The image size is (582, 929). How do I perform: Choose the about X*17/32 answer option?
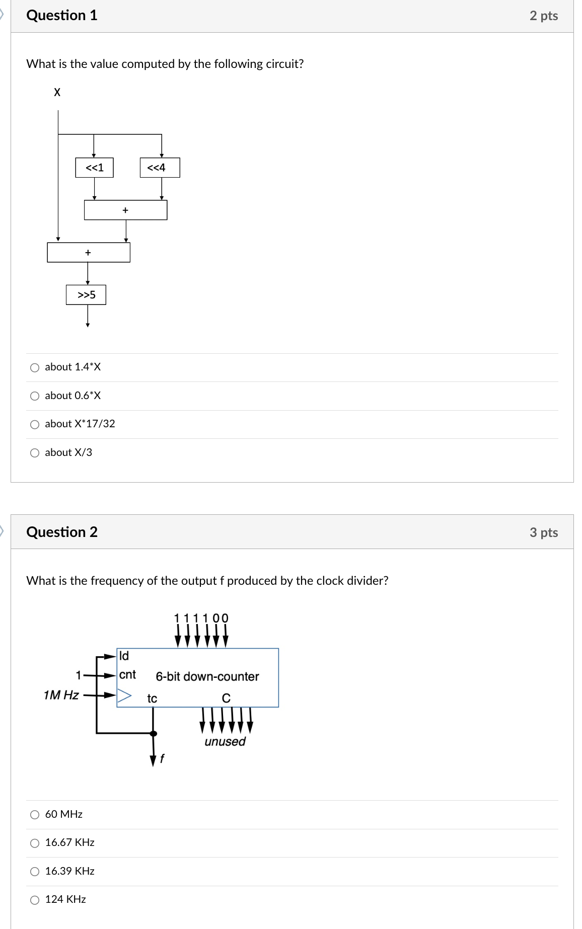[x=34, y=425]
